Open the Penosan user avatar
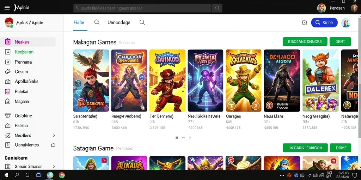Image resolution: width=361 pixels, height=180 pixels. [322, 8]
